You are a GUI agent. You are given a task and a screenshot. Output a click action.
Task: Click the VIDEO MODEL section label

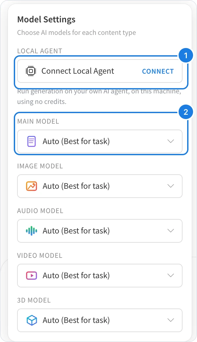coord(40,256)
